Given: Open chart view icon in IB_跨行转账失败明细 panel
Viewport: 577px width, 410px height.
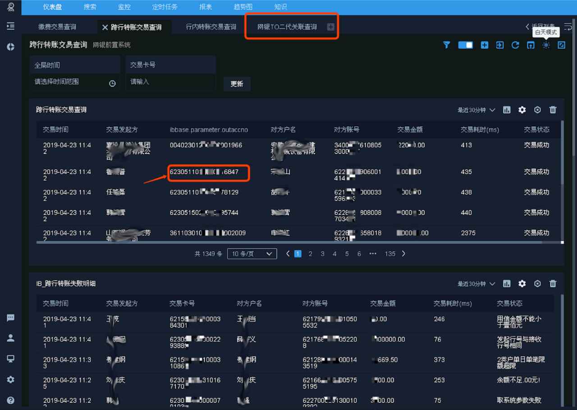Looking at the screenshot, I should (x=507, y=284).
